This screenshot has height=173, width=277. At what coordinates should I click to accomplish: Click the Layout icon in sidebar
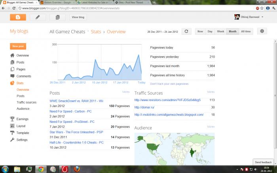12,126
